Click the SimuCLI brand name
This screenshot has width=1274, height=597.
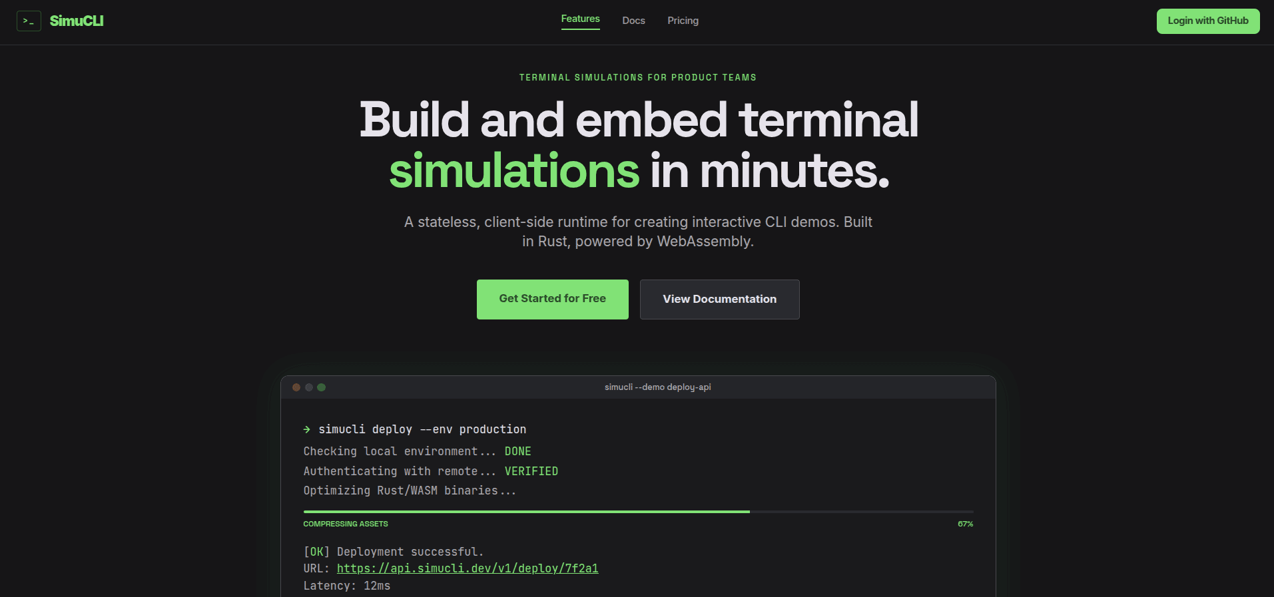(77, 21)
